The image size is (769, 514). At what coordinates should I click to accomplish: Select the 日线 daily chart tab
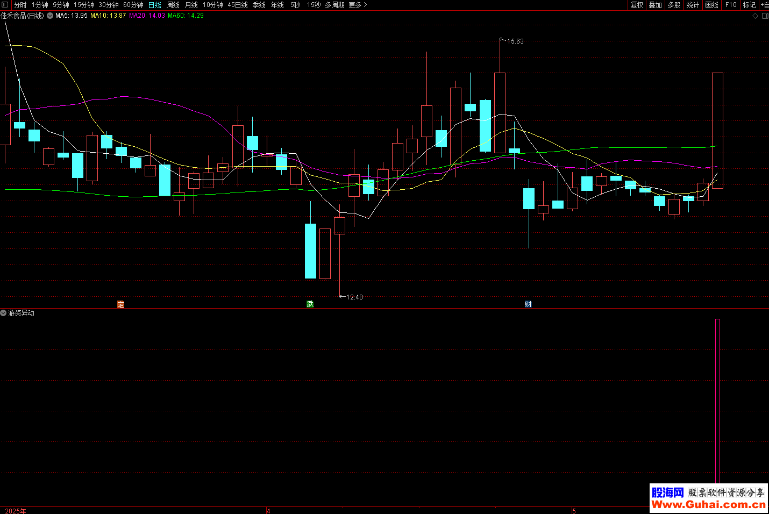[155, 5]
